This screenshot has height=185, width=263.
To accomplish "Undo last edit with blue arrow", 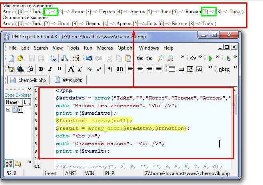I will (89, 58).
